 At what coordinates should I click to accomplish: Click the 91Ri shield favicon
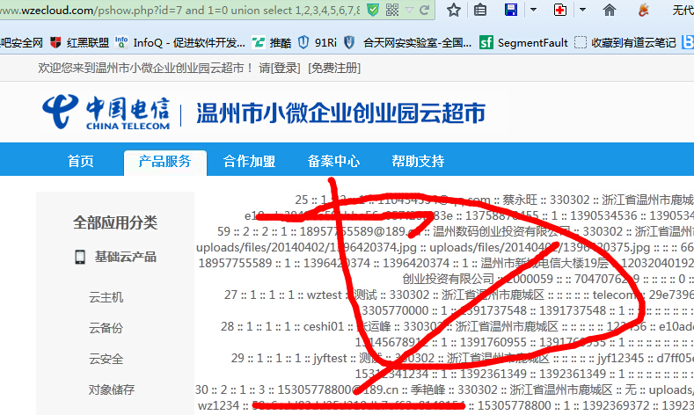click(x=303, y=42)
